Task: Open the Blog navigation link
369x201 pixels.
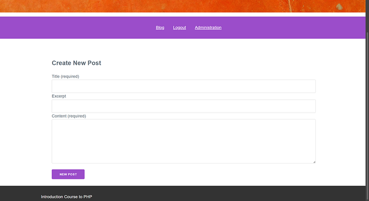Action: tap(160, 27)
